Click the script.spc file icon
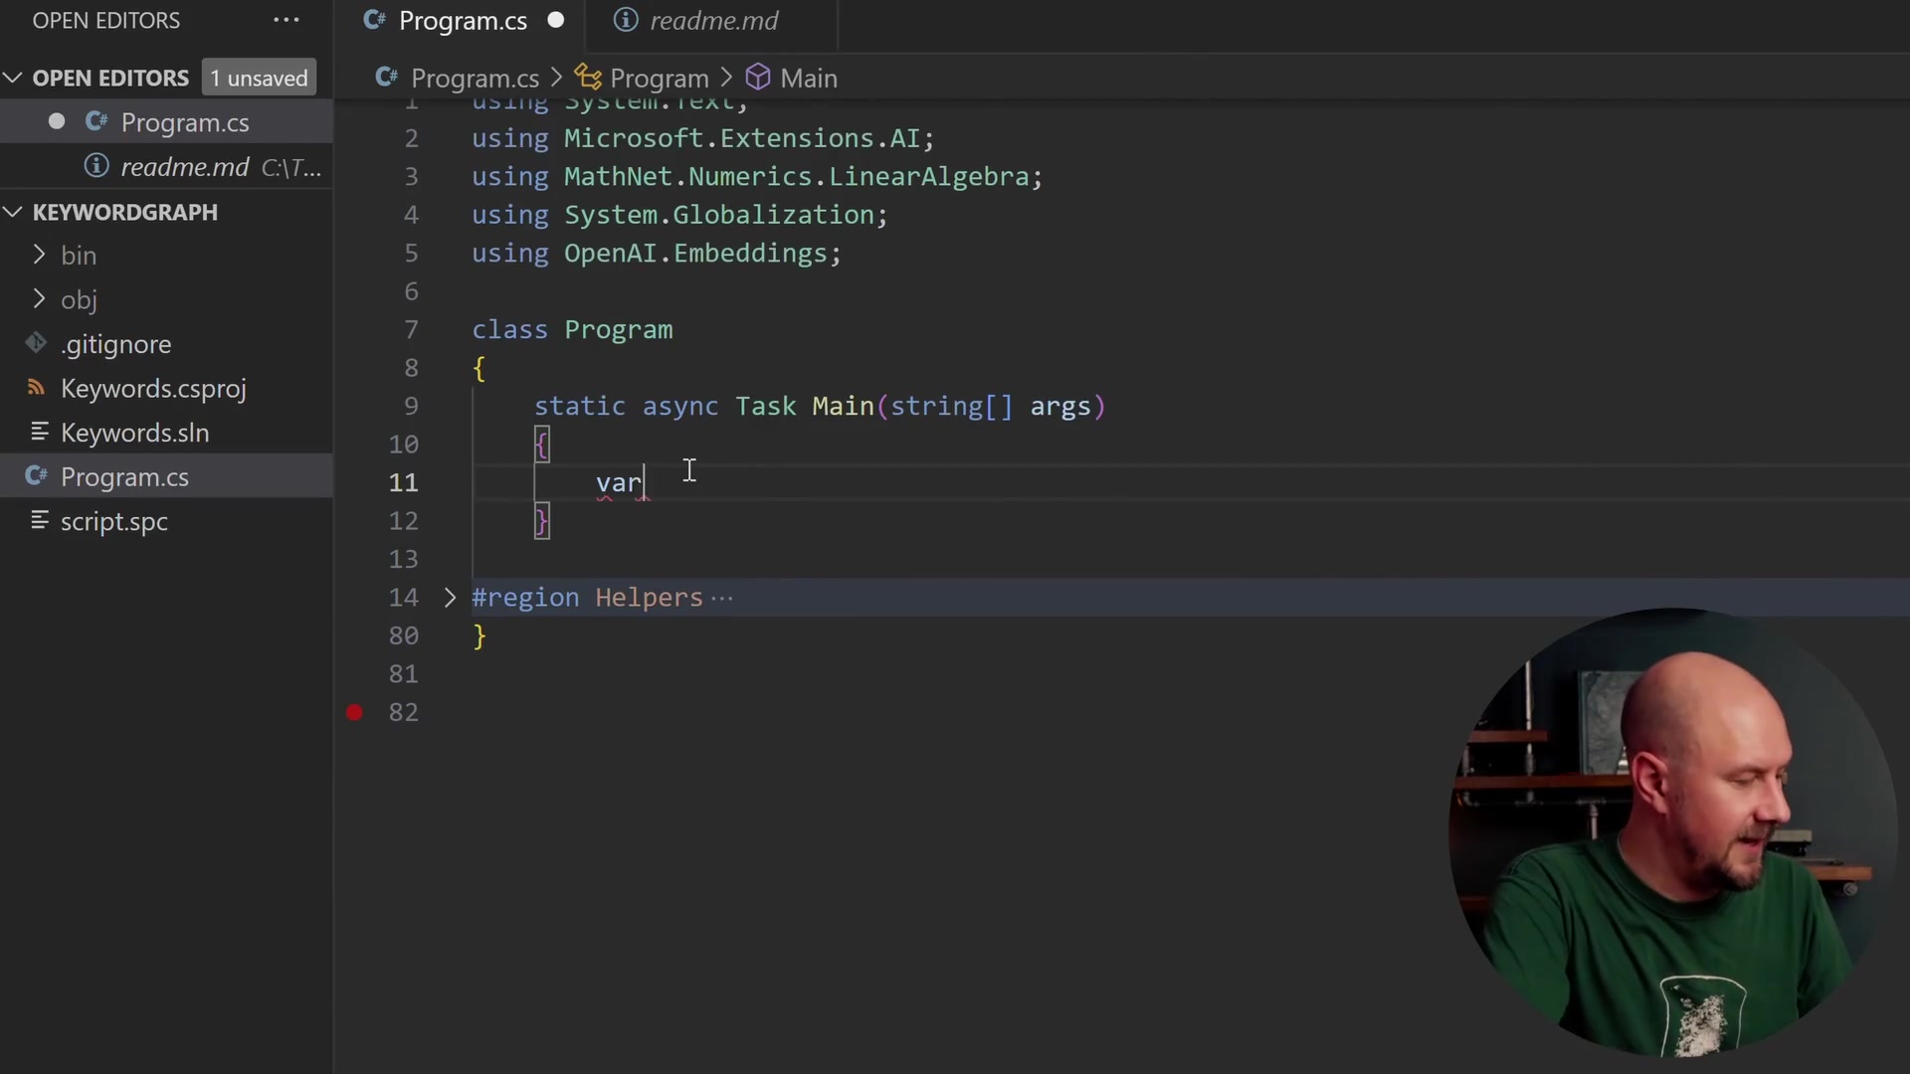Screen dimensions: 1910x1074 pyautogui.click(x=40, y=521)
